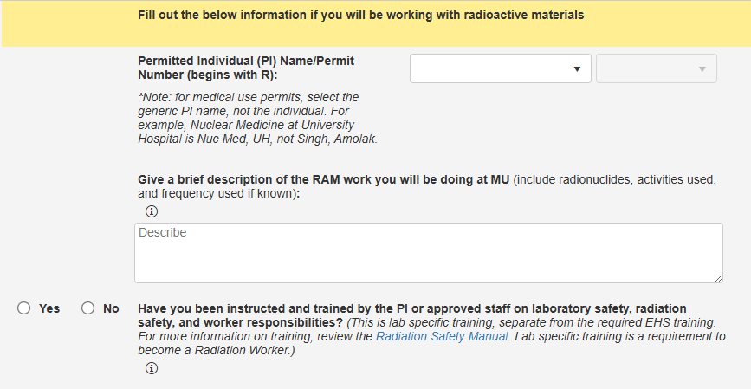Image resolution: width=751 pixels, height=389 pixels.
Task: Click the "Describe" placeholder text
Action: pyautogui.click(x=163, y=233)
